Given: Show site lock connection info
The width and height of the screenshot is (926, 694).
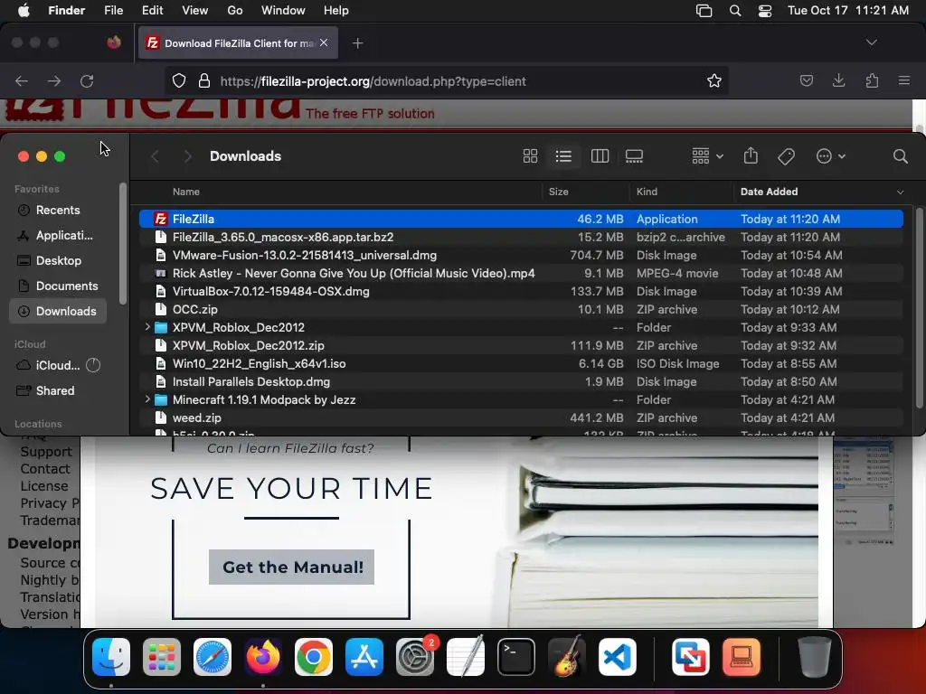Looking at the screenshot, I should point(204,80).
